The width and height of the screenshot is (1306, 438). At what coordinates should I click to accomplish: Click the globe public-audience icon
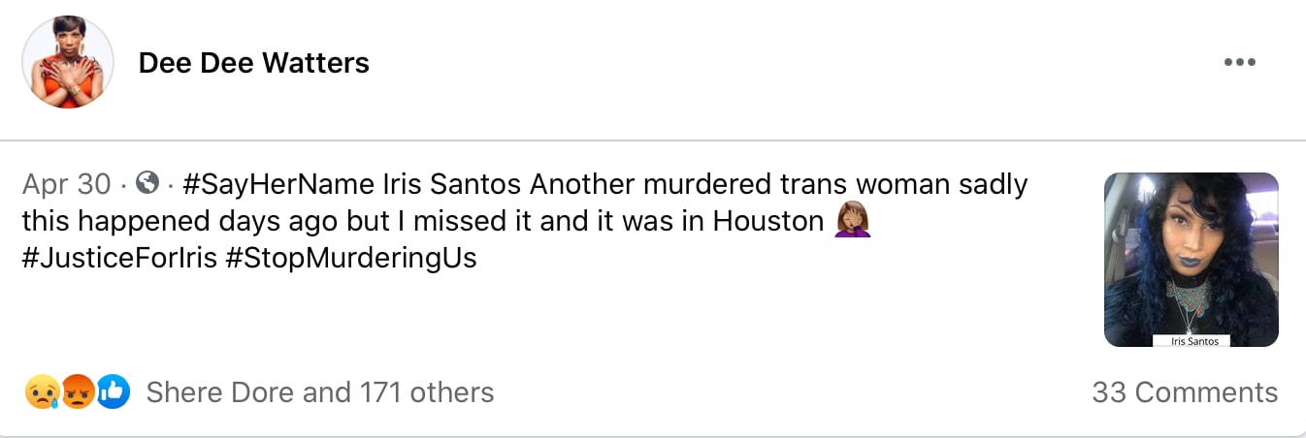point(147,183)
